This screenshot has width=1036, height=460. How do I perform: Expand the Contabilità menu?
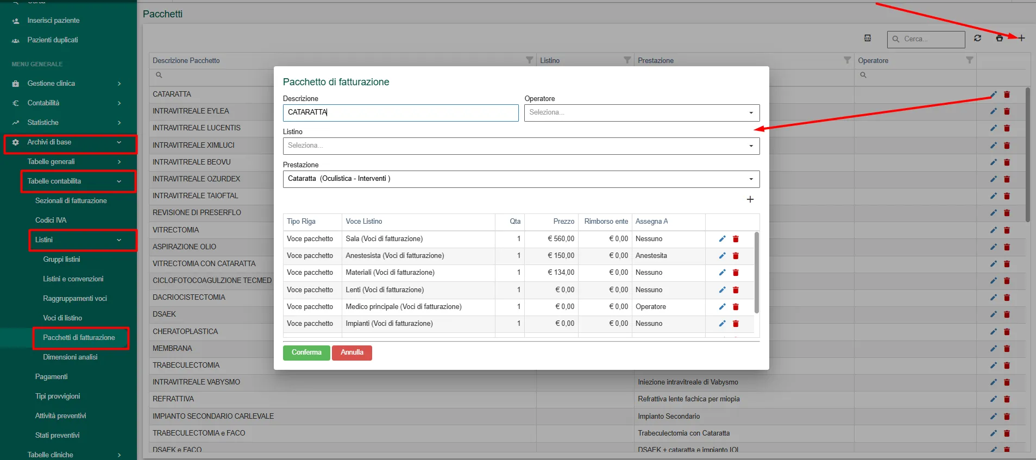pos(68,103)
